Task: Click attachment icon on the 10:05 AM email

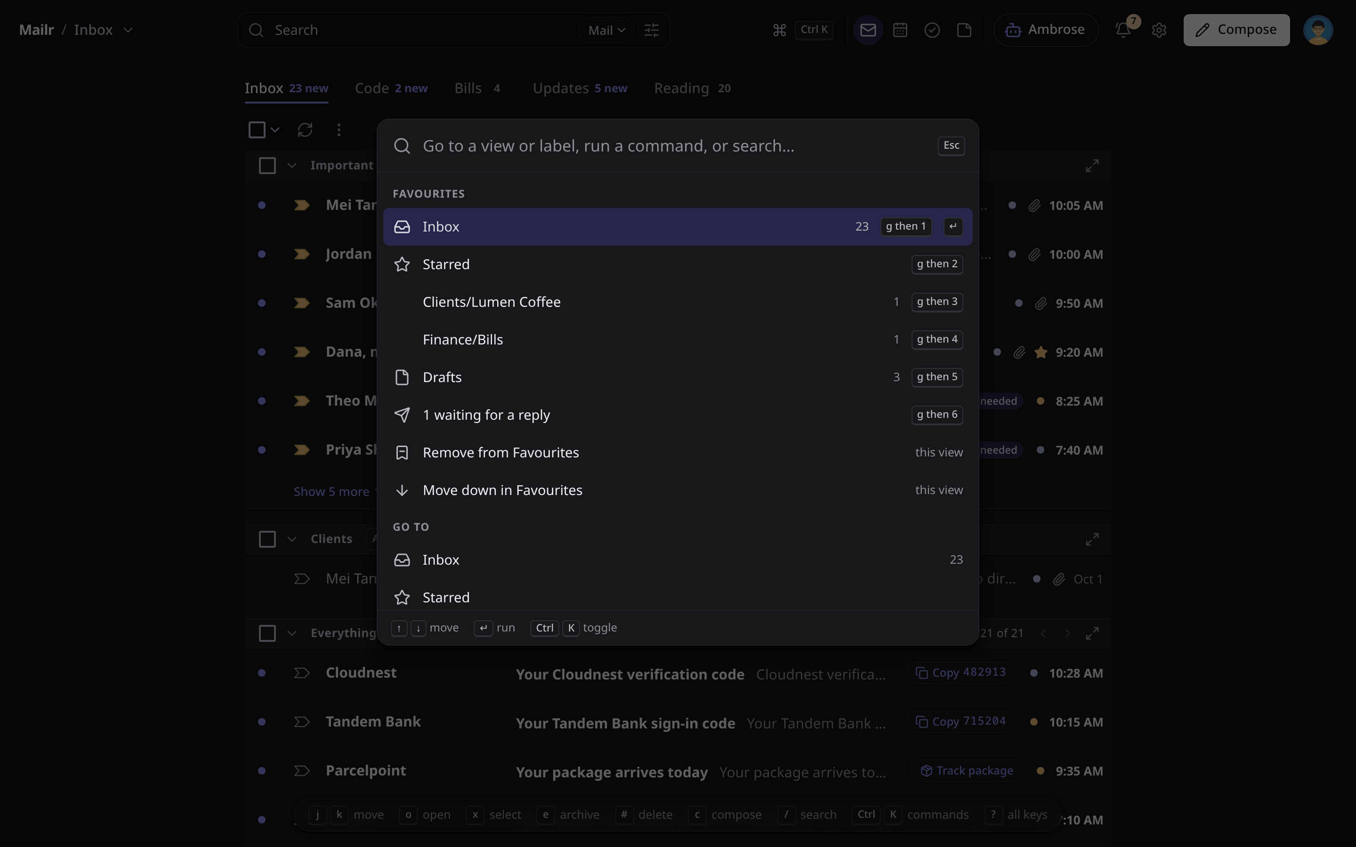Action: point(1034,206)
